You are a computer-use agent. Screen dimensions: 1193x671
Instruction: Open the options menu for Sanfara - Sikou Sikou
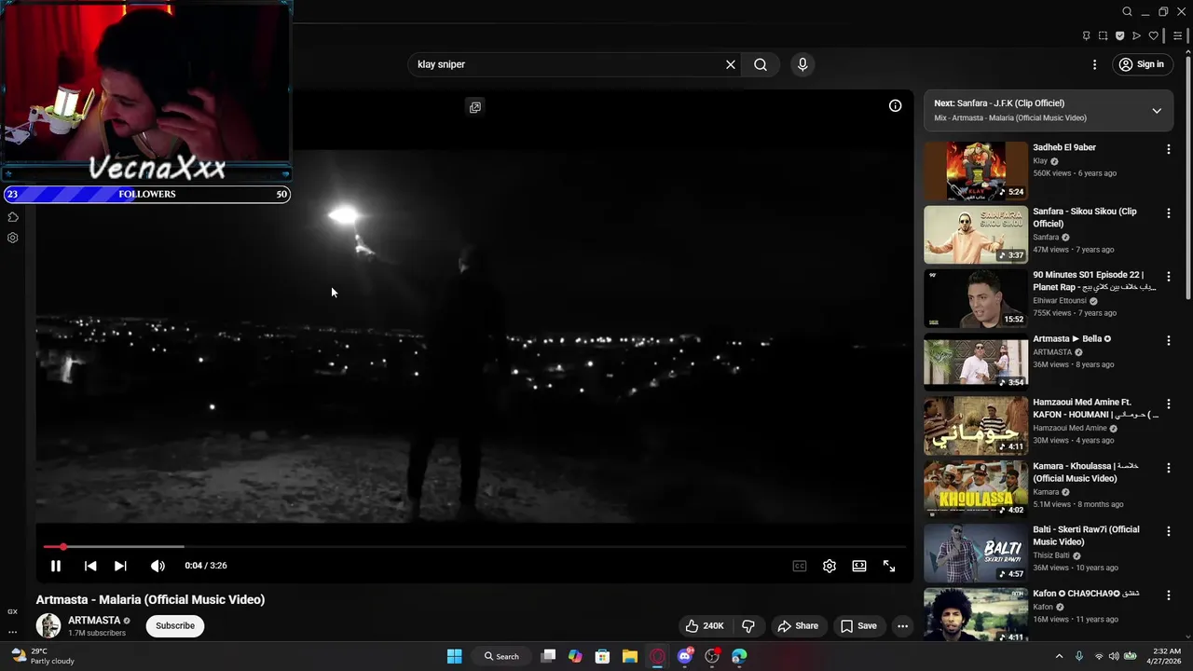(x=1169, y=213)
